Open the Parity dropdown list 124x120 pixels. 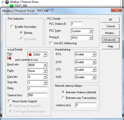point(45,71)
